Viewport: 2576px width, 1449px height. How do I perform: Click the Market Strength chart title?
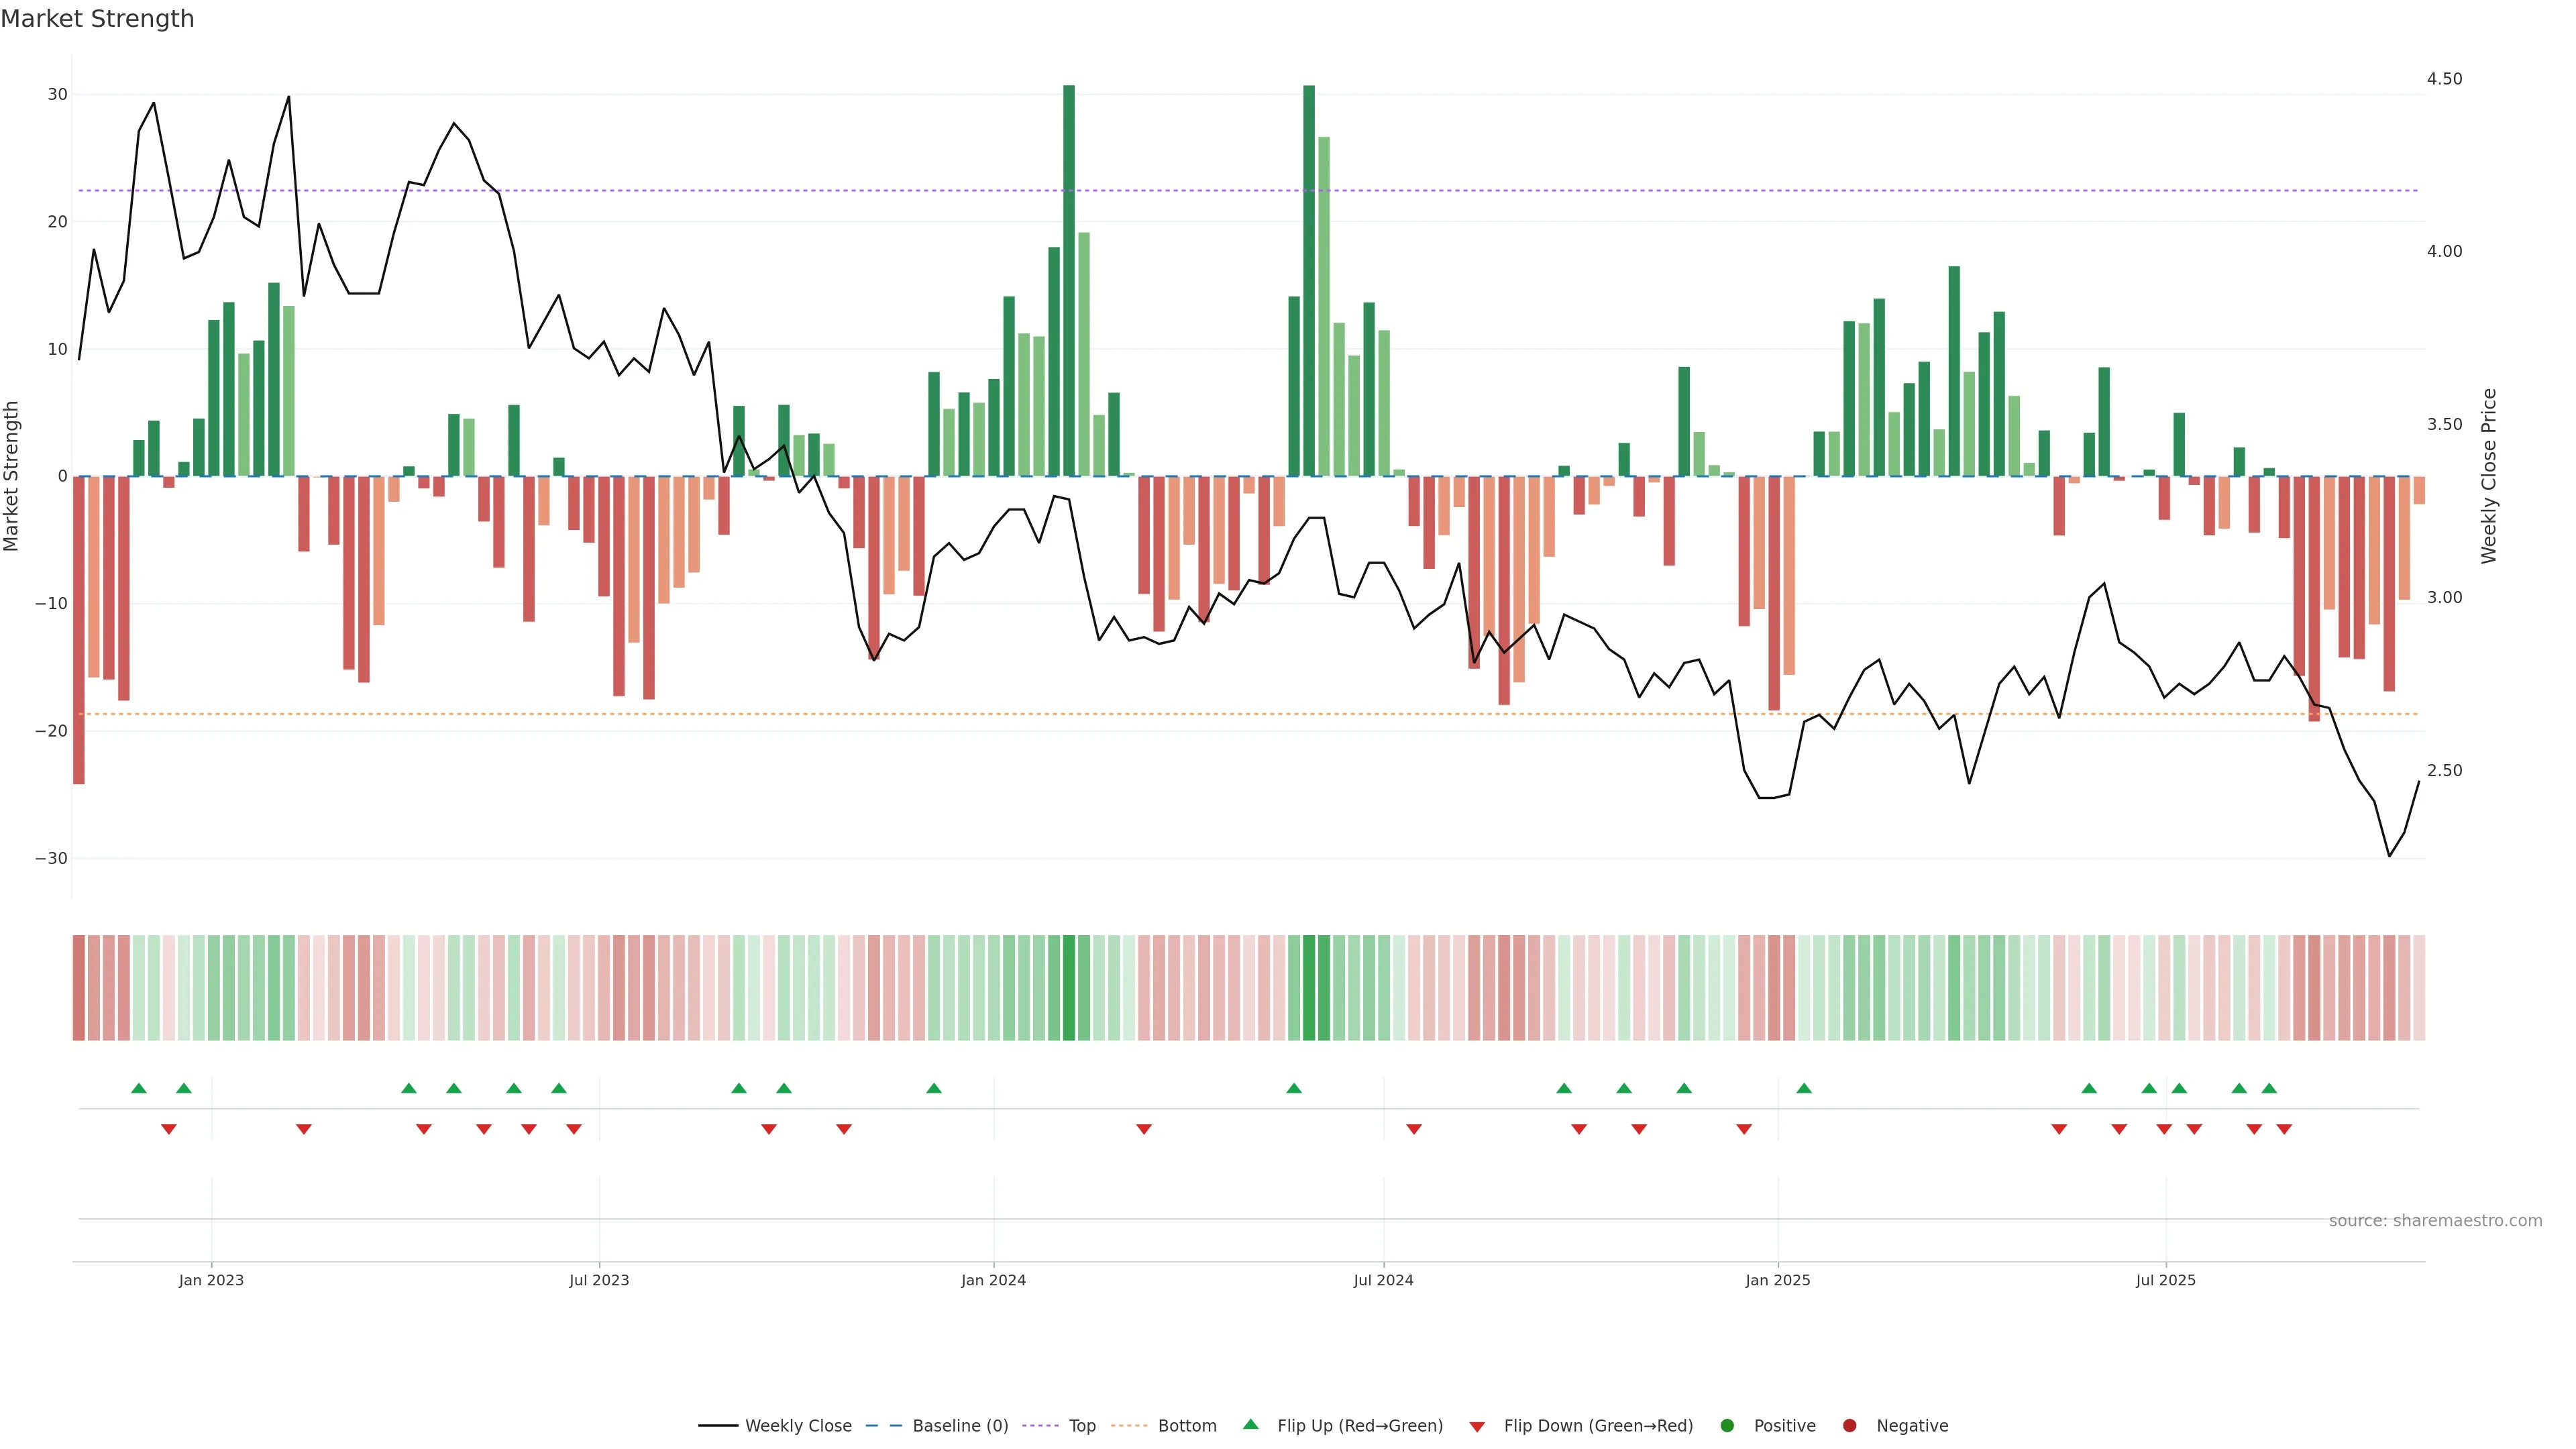pyautogui.click(x=97, y=19)
